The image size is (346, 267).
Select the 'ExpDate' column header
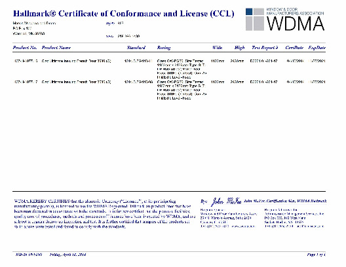pos(317,48)
